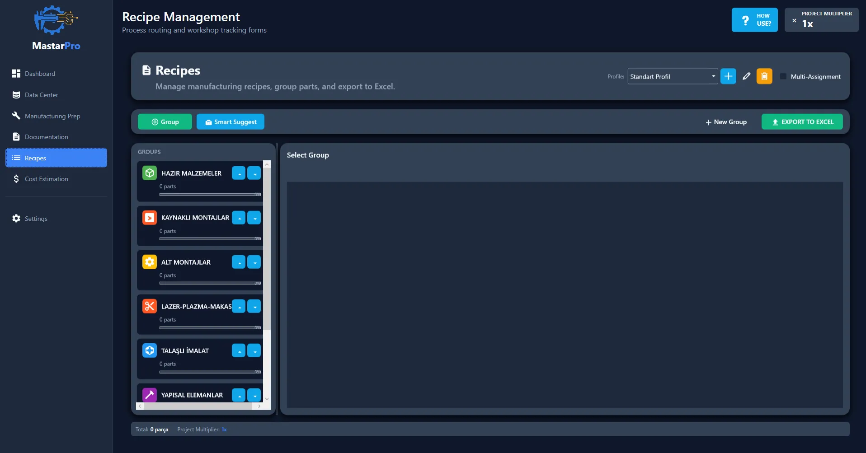Viewport: 866px width, 453px height.
Task: Move HAZIR MALZEMELER group down with arrow
Action: [254, 173]
